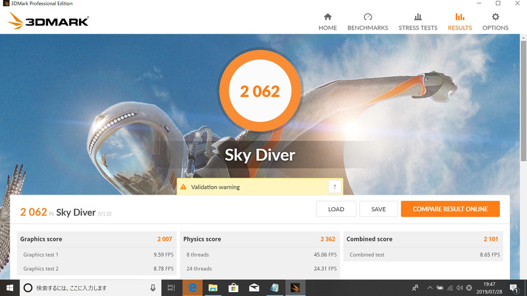Screen dimensions: 527x296
Task: Click the 9.59 FPS value
Action: click(x=163, y=255)
